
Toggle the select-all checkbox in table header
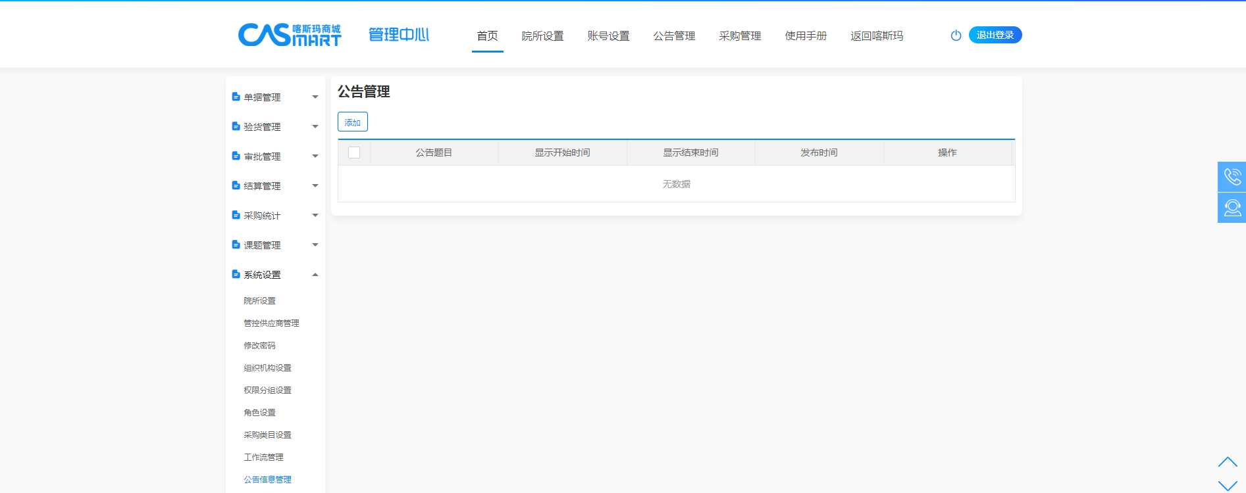coord(354,153)
